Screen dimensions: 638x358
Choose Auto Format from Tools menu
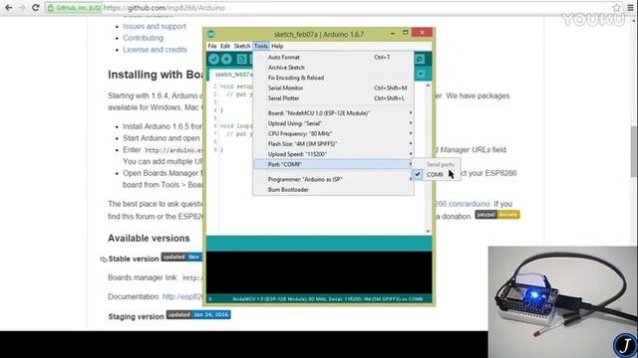click(333, 58)
